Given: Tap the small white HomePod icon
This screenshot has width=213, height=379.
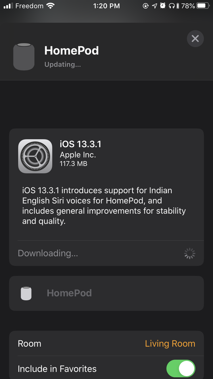Looking at the screenshot, I should (x=26, y=293).
